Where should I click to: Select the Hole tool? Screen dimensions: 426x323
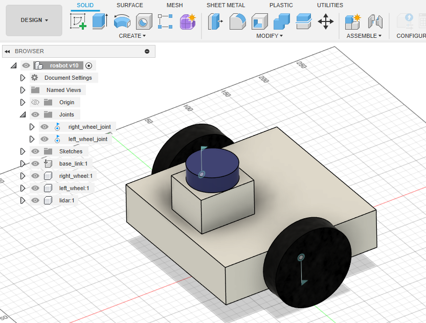click(144, 21)
